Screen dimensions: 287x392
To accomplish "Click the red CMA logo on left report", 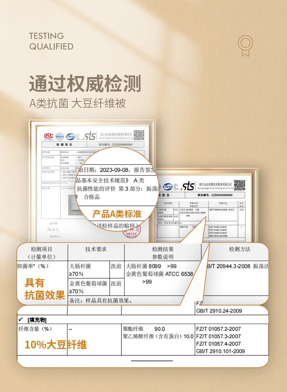I will pyautogui.click(x=49, y=136).
